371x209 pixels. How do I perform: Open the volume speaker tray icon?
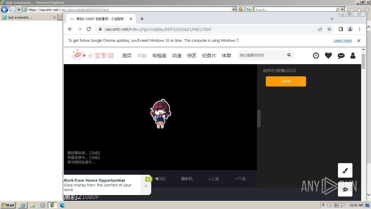tap(330, 205)
